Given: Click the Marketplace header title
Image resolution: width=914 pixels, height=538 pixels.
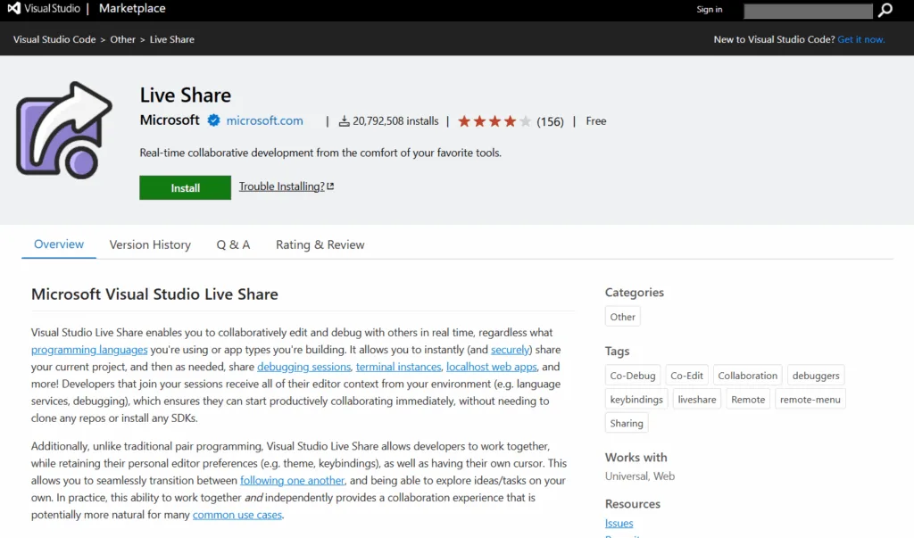Looking at the screenshot, I should coord(132,9).
